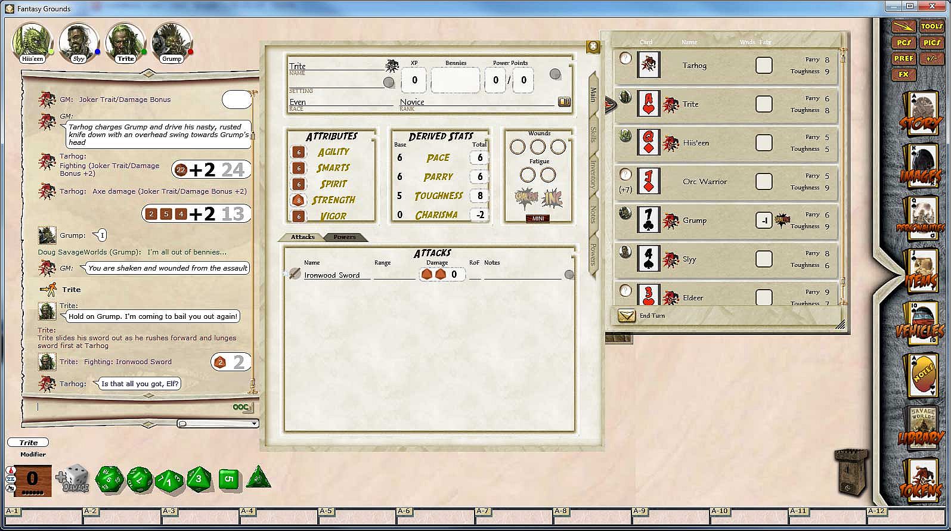Toggle the first Wounds circle
The image size is (951, 531).
click(518, 147)
